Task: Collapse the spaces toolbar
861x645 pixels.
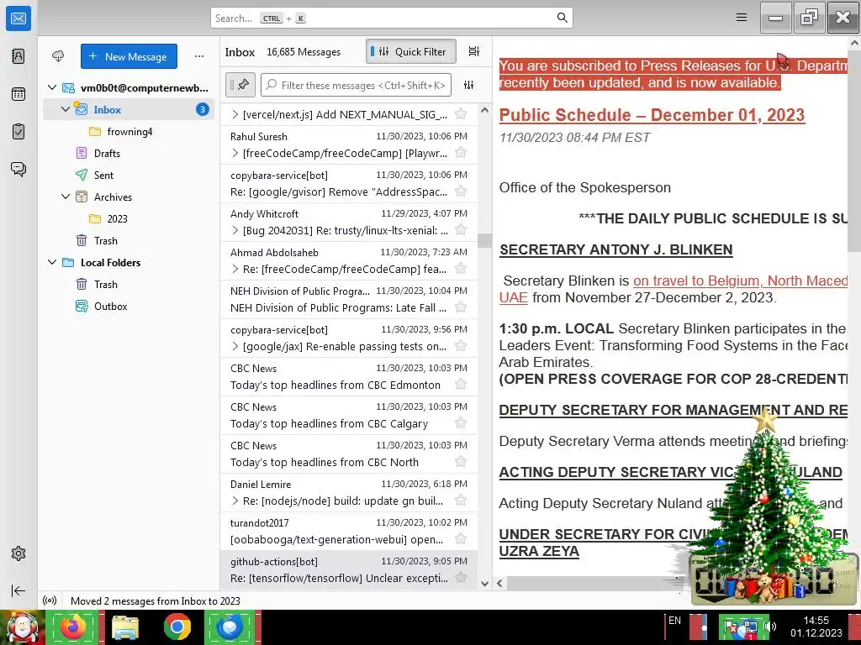Action: 18,590
